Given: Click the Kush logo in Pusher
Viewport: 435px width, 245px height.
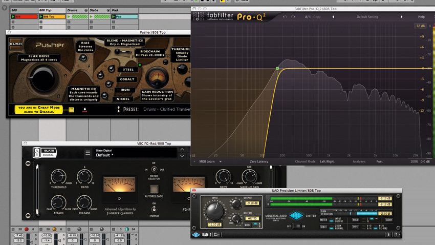Looking at the screenshot, I should (16, 44).
